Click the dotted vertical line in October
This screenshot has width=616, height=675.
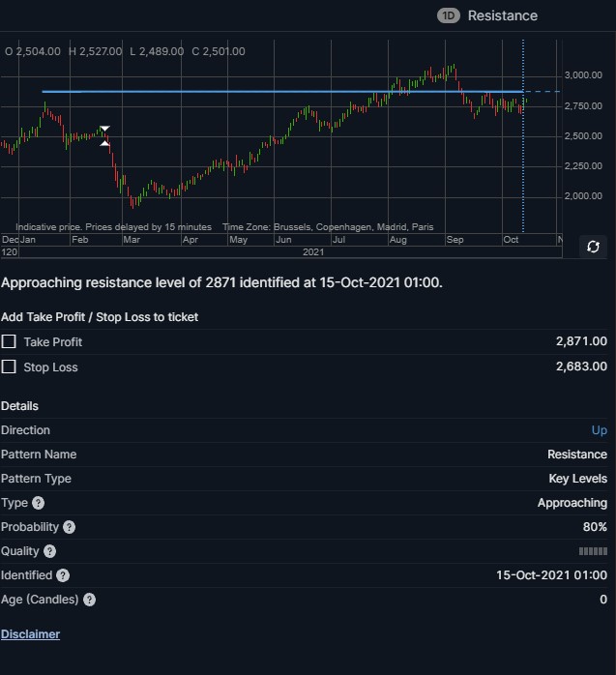pyautogui.click(x=523, y=172)
